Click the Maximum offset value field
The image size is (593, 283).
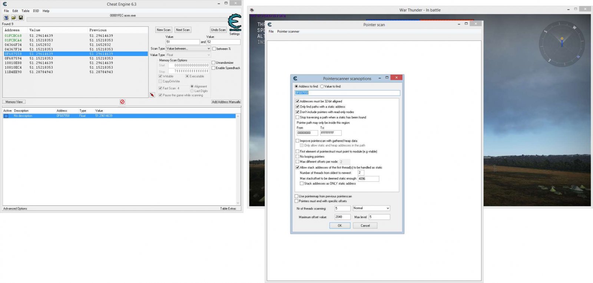point(342,217)
